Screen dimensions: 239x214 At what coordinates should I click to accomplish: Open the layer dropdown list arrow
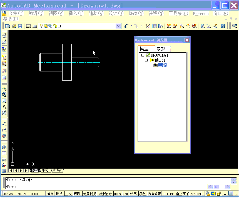(x=118, y=26)
